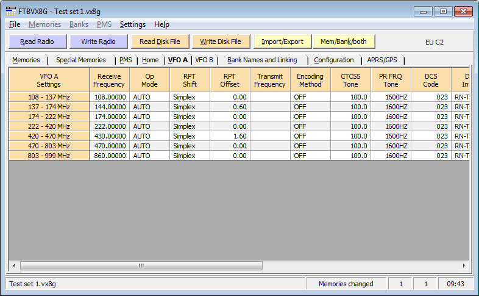
Task: Click CTCSS 100.0 in the 470 - 803 MHz row
Action: coord(350,146)
